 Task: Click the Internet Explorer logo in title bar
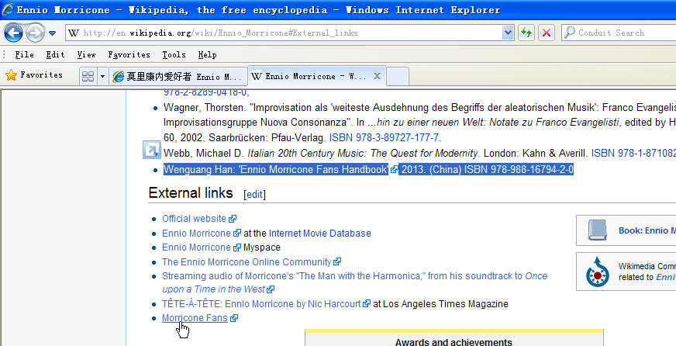8,9
